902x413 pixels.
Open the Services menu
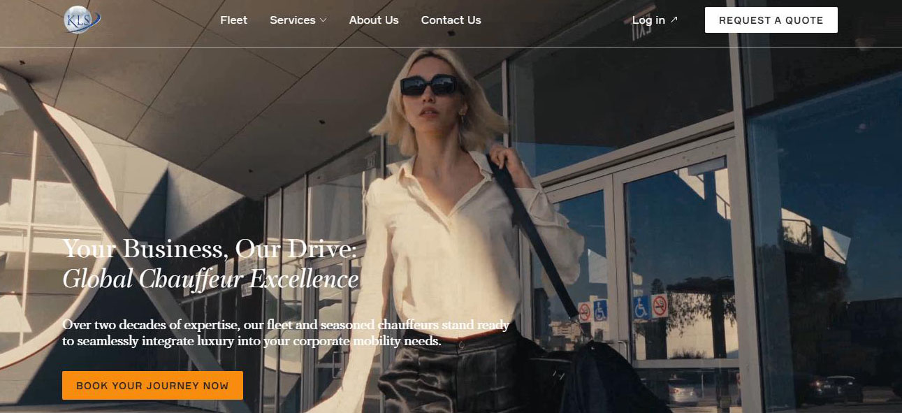[x=292, y=20]
